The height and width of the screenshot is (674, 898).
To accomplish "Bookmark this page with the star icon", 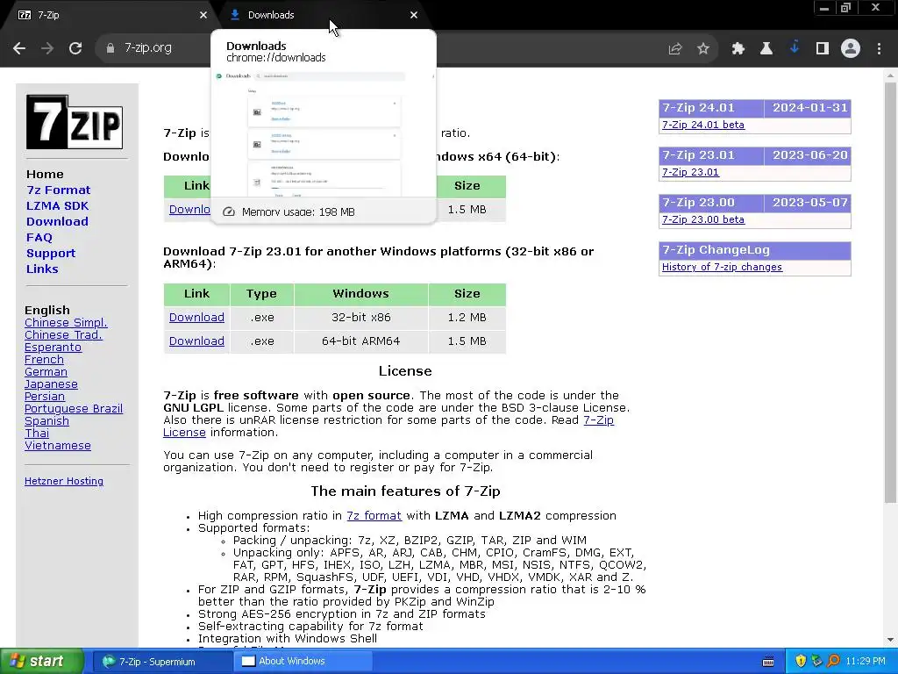I will [703, 49].
